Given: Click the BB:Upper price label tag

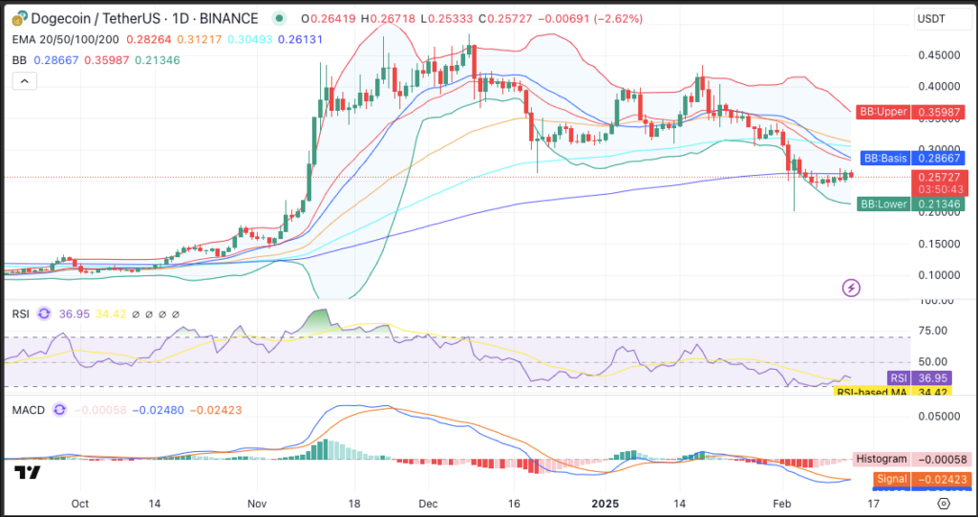Looking at the screenshot, I should coord(883,113).
